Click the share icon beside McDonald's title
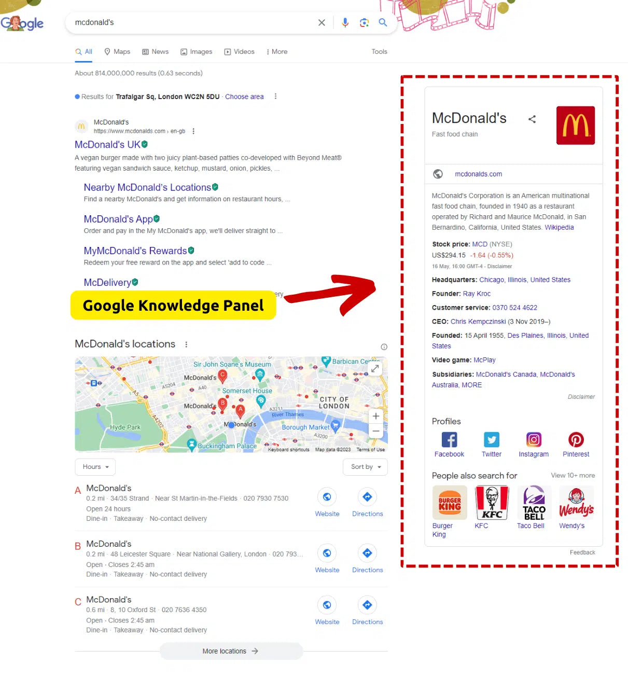 point(532,119)
